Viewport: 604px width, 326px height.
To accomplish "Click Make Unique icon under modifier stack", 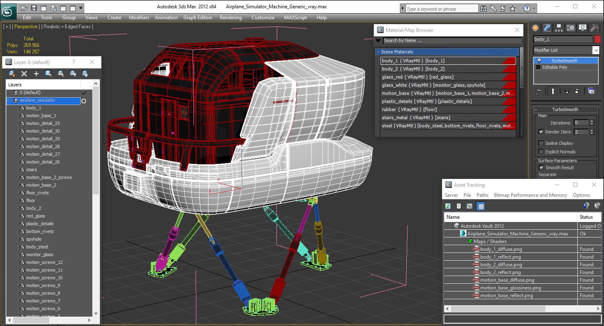I will (567, 91).
